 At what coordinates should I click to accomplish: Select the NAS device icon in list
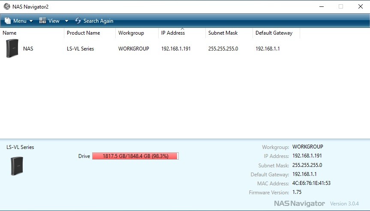[12, 48]
